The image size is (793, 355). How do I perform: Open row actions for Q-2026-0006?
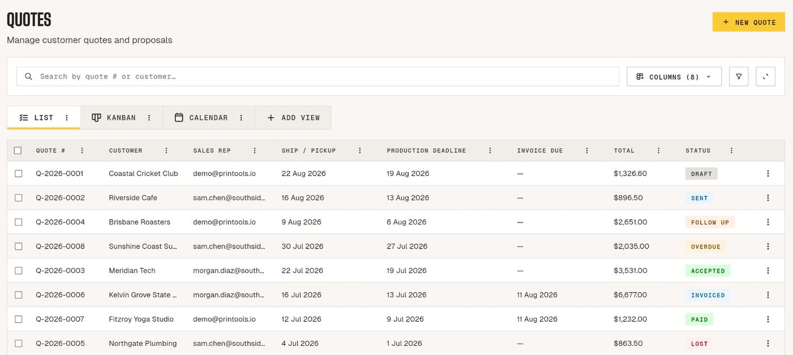point(768,295)
